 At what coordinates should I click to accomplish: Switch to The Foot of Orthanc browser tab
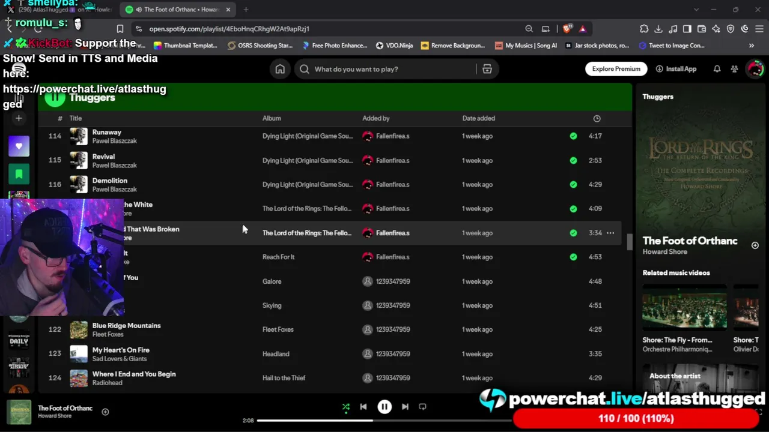(178, 10)
